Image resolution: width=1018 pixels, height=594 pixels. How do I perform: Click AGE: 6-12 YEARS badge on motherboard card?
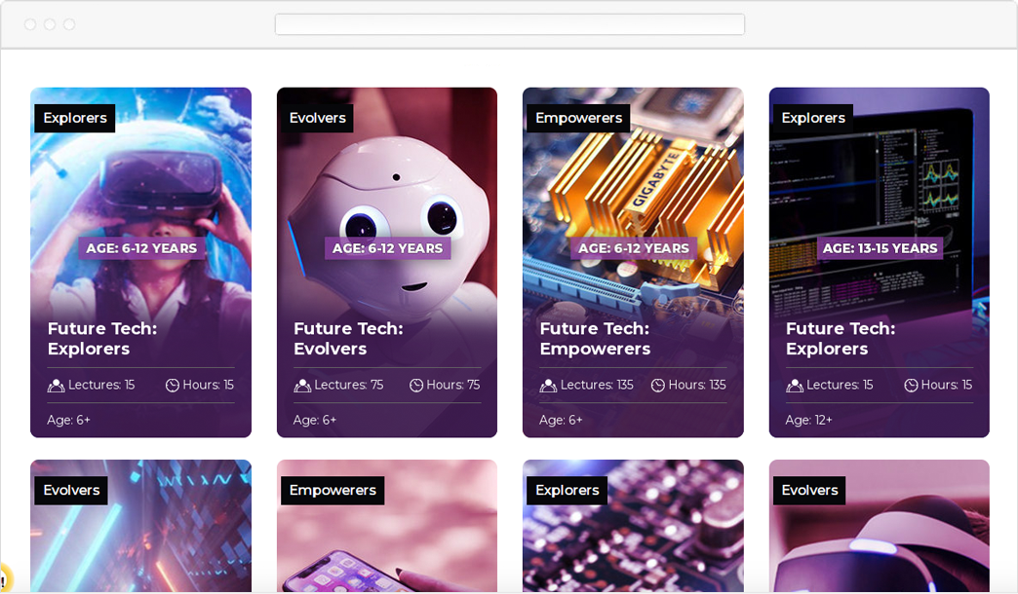tap(634, 248)
